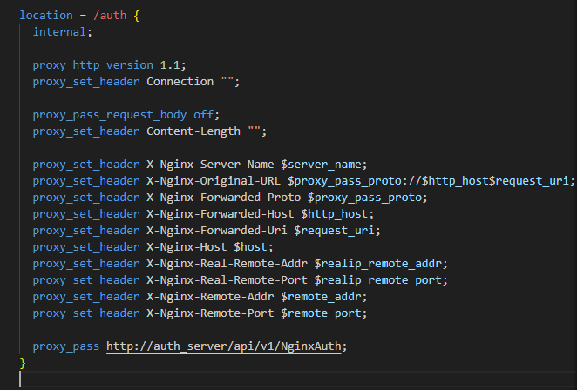
Task: Click the 'proxy_pass_request_body' directive
Action: tap(110, 115)
